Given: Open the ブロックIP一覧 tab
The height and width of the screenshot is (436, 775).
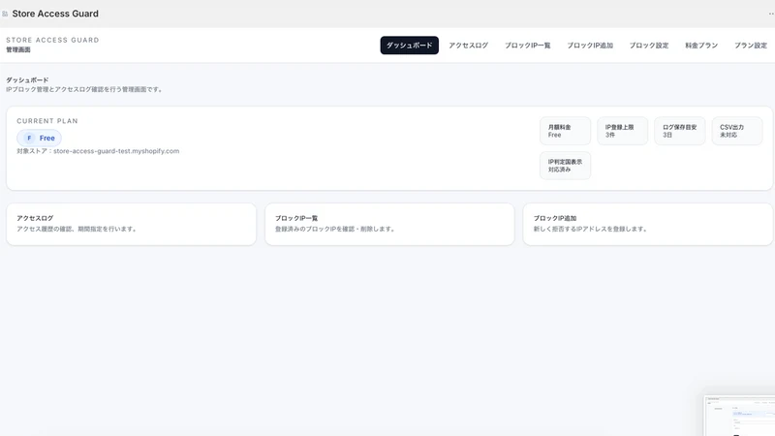Looking at the screenshot, I should tap(527, 45).
